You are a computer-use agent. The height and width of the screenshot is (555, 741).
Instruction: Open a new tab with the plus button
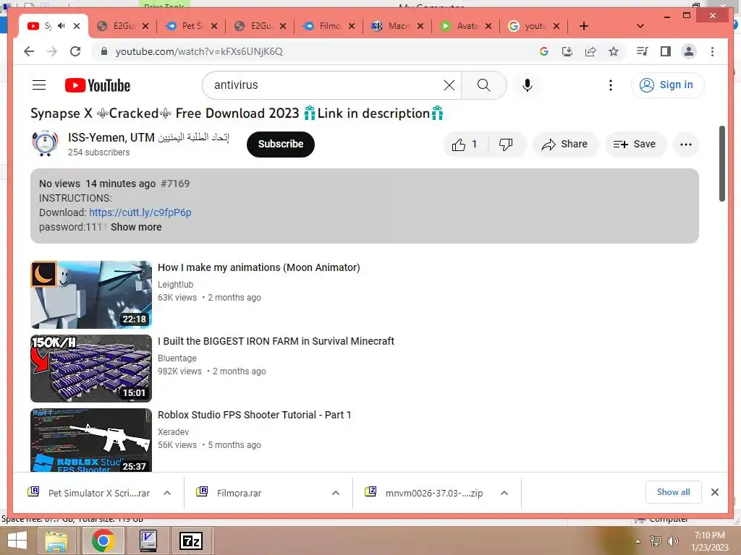[584, 26]
